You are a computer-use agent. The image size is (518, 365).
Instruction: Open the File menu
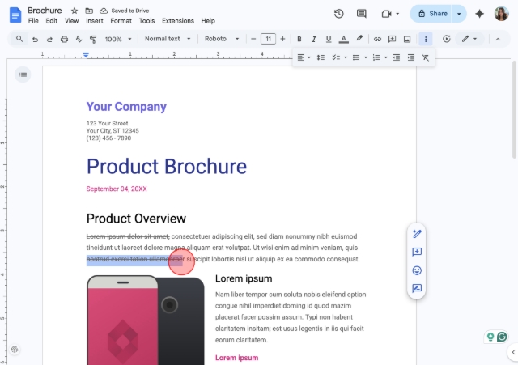click(33, 21)
